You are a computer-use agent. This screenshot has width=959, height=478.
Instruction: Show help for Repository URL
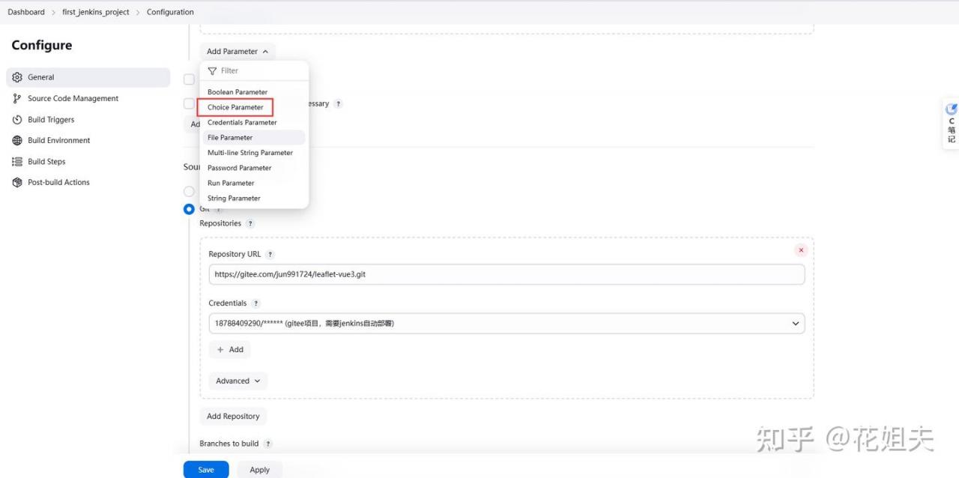coord(270,255)
